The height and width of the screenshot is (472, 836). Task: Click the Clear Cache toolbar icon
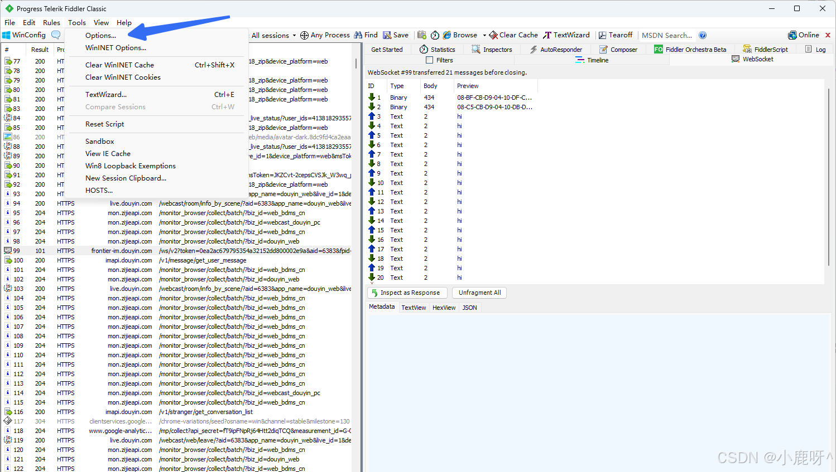tap(512, 35)
